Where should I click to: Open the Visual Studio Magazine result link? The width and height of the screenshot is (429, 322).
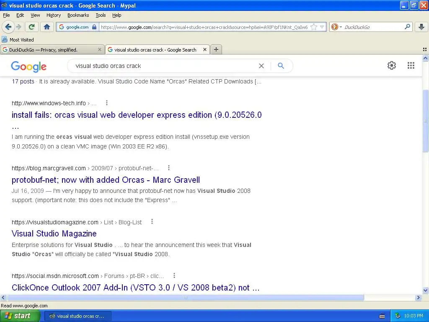pyautogui.click(x=54, y=234)
